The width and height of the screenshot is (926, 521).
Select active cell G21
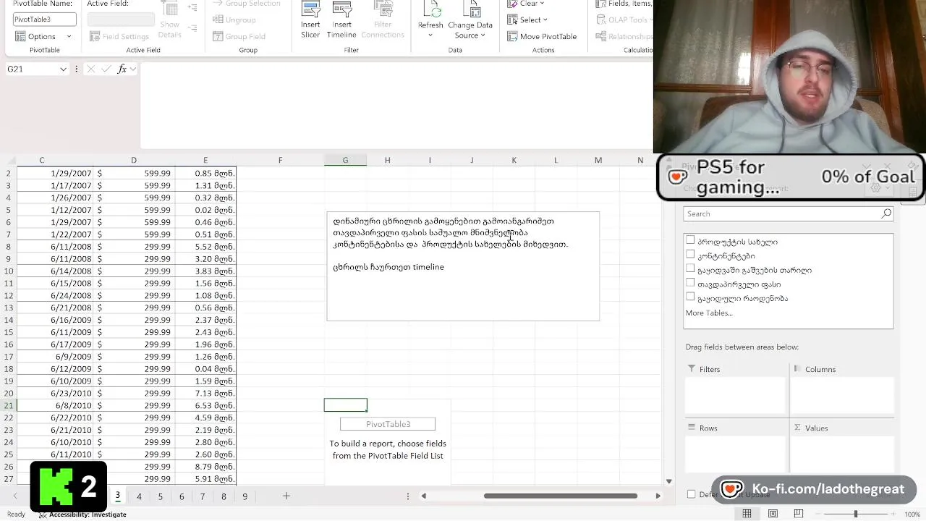tap(345, 405)
